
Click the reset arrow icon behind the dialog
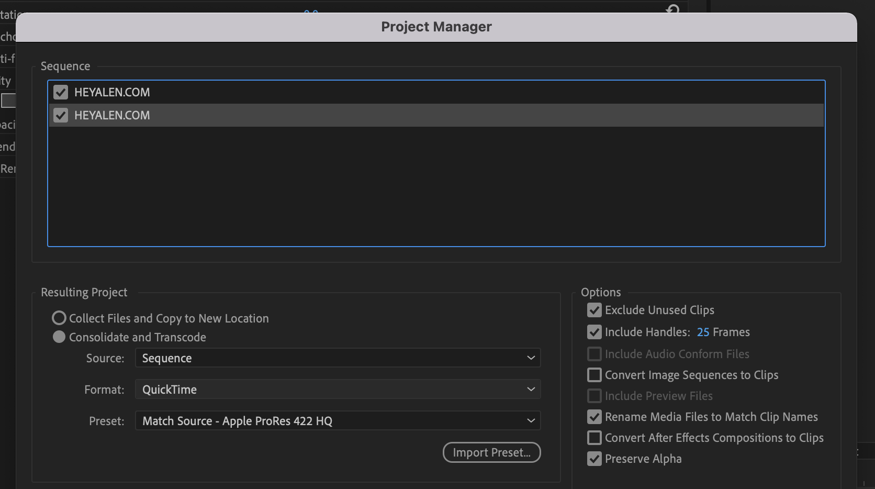point(673,9)
